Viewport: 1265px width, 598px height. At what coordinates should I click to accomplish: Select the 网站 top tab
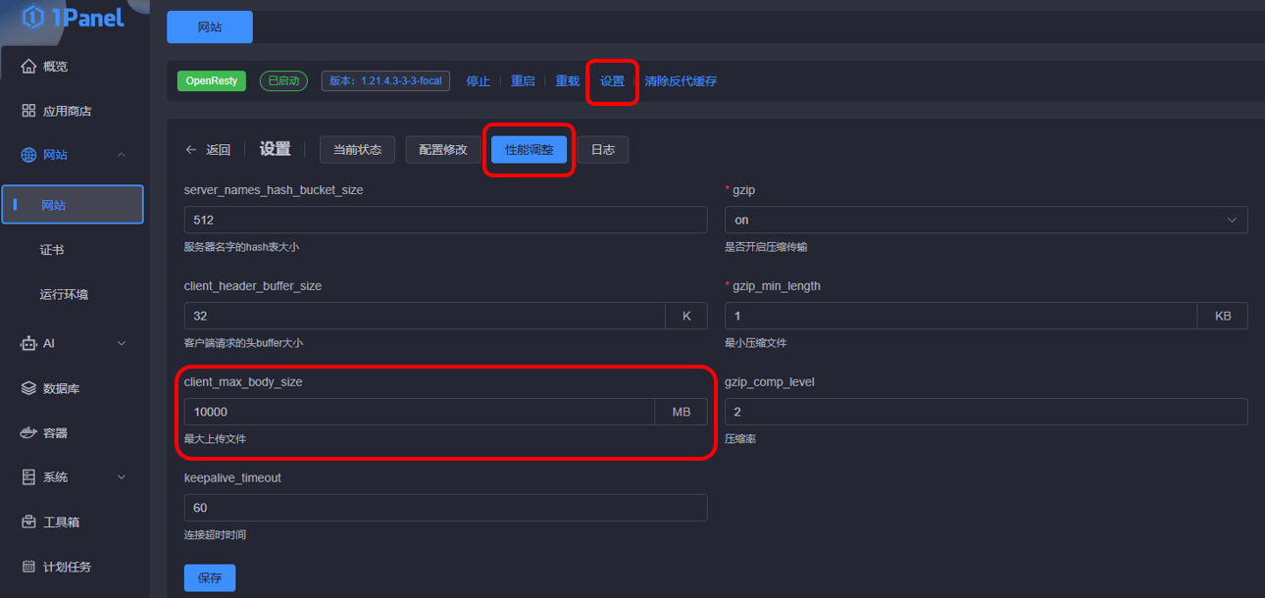pos(210,27)
